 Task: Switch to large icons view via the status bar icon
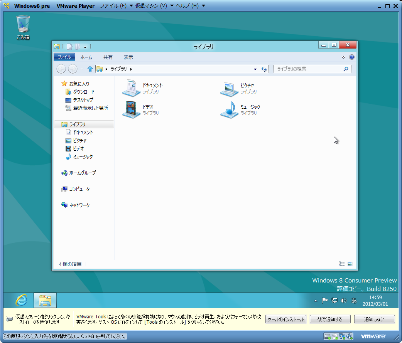tap(350, 264)
